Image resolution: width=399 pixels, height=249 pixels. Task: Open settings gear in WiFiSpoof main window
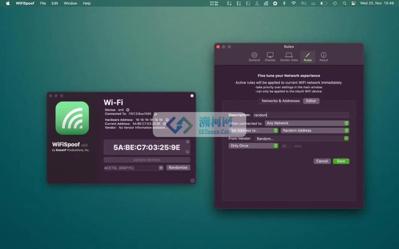coord(192,181)
